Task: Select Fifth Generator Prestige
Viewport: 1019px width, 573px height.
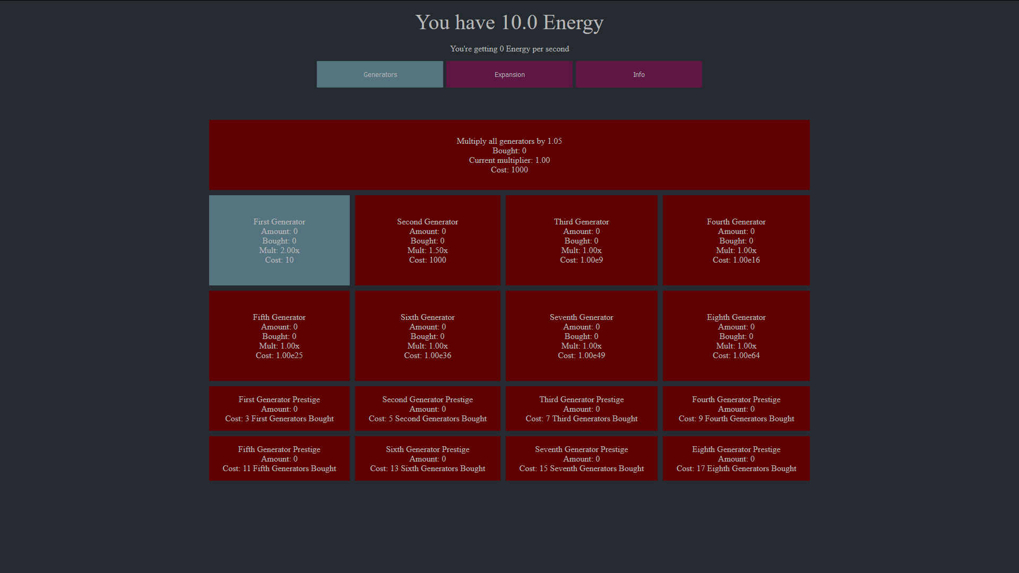Action: 279,458
